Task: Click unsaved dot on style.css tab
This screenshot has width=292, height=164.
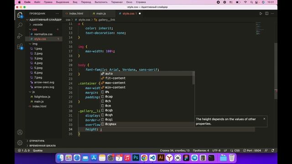Action: [140, 13]
